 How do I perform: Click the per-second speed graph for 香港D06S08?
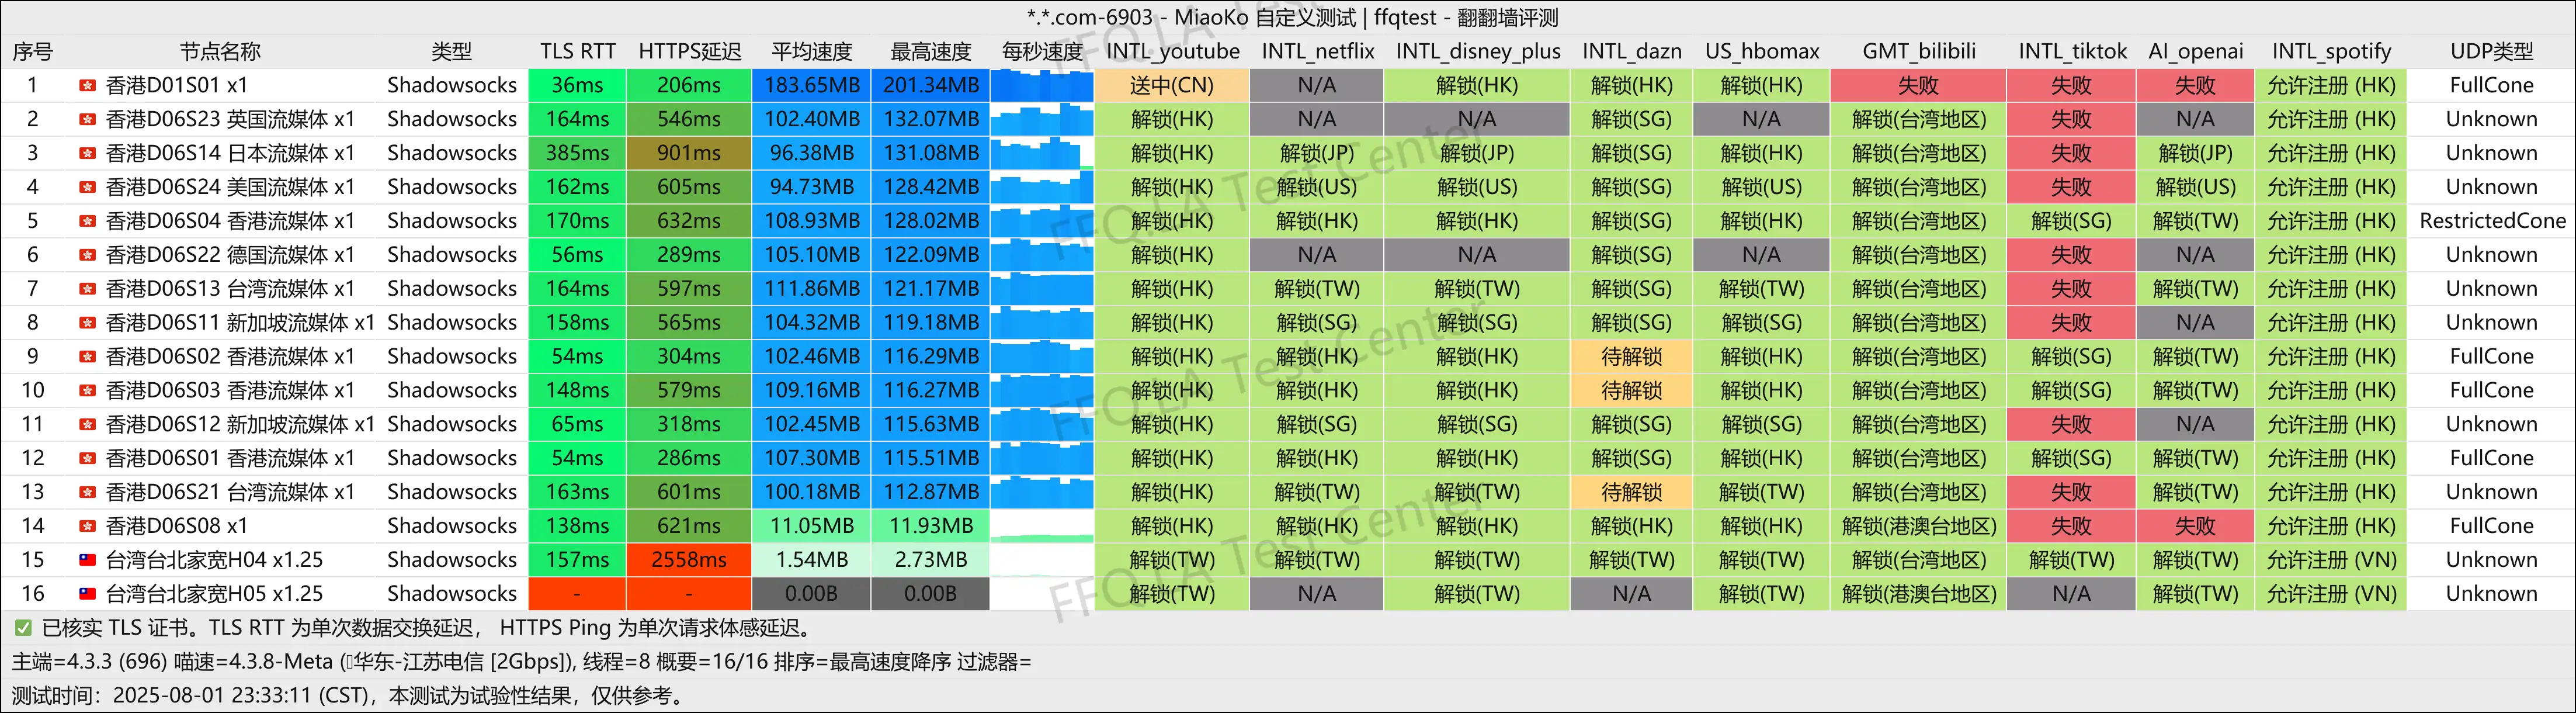point(1042,526)
